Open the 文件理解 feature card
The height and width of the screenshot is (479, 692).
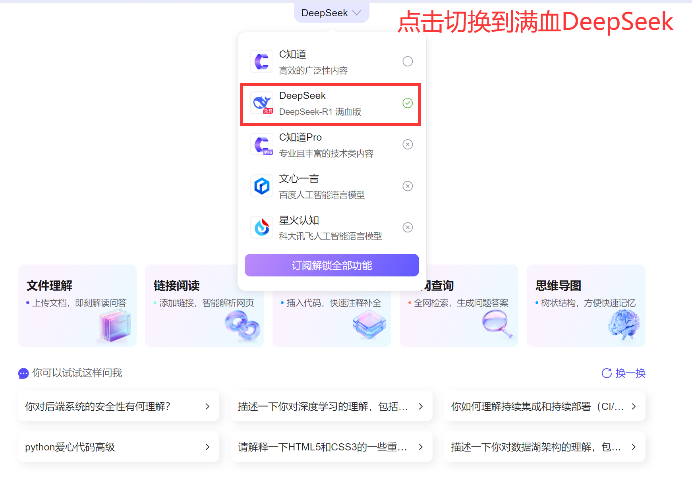click(77, 305)
